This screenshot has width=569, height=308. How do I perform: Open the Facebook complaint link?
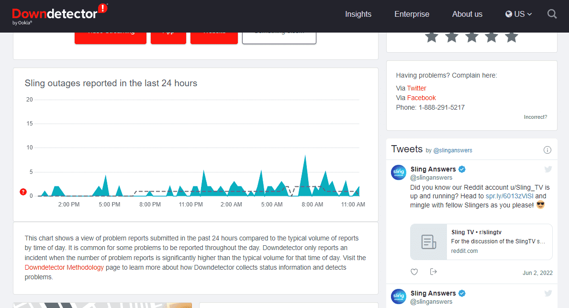[421, 98]
